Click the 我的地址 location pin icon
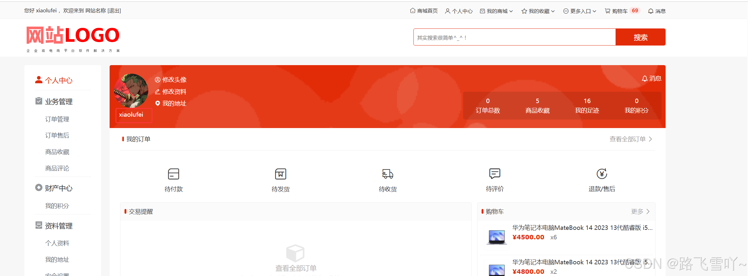 pos(157,103)
